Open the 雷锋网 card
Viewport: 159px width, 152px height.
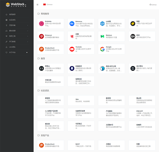51,100
